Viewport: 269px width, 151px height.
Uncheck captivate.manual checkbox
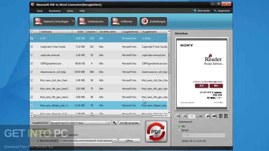coord(32,55)
